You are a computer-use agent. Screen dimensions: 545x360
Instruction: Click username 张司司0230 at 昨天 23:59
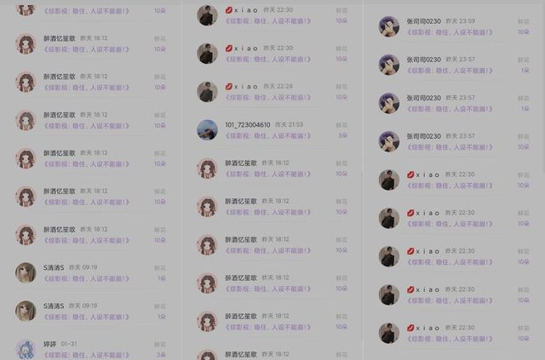point(424,21)
